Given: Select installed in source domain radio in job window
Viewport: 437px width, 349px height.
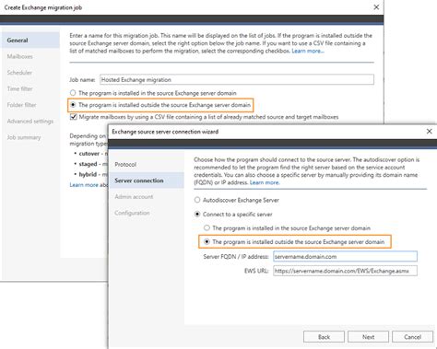Looking at the screenshot, I should (73, 93).
